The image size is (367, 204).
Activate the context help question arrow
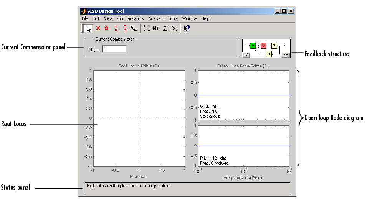[187, 28]
